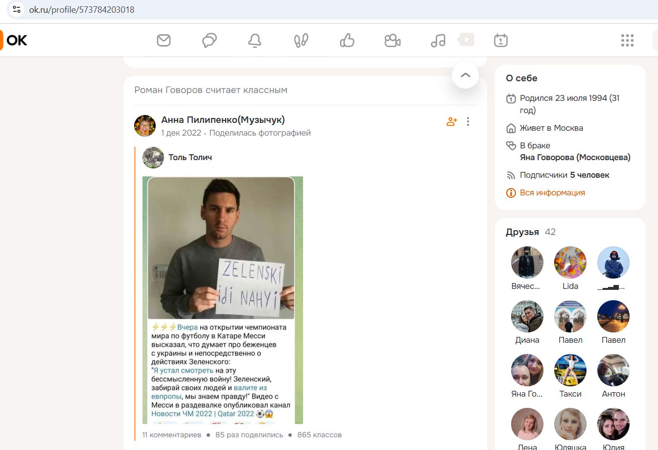Open the apps grid icon
Viewport: 658px width, 450px height.
(627, 41)
